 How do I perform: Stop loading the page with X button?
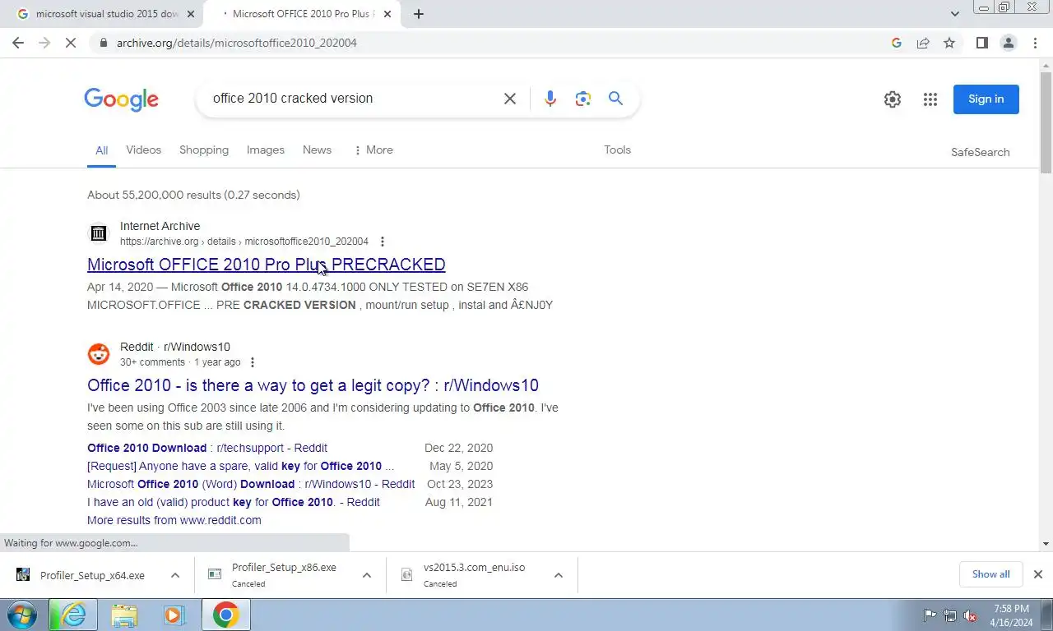tap(71, 43)
